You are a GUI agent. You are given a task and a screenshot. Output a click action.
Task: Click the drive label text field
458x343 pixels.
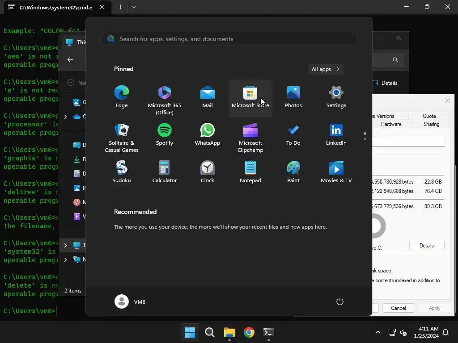click(408, 142)
